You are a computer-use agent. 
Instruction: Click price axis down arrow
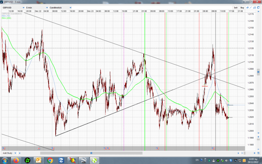tap(258, 133)
